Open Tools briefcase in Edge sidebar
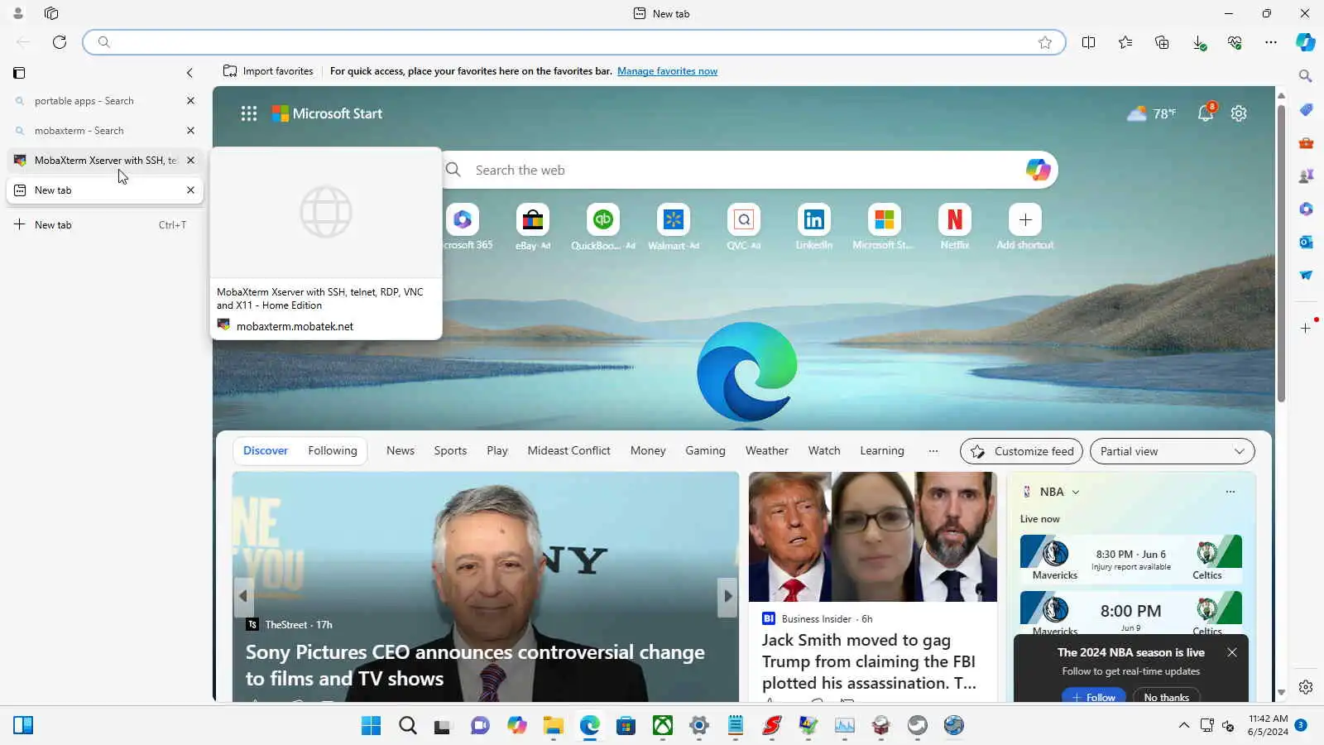 coord(1306,142)
